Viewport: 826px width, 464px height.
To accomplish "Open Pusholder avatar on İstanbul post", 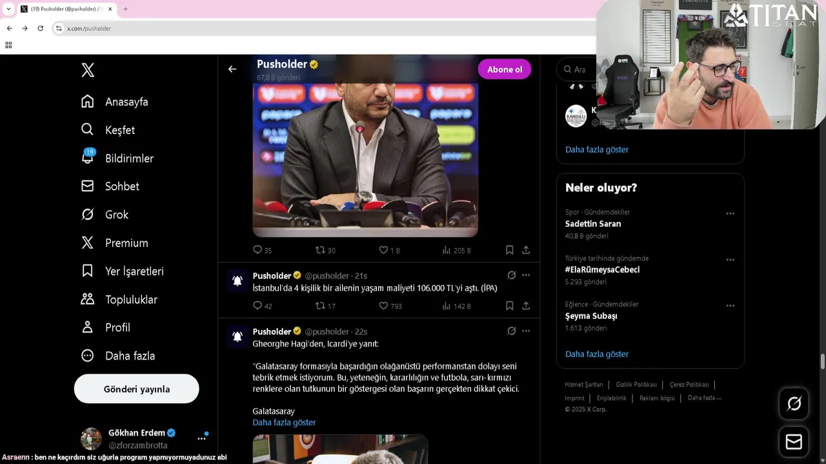I will (237, 281).
